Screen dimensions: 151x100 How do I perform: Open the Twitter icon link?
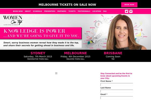coord(126,11)
